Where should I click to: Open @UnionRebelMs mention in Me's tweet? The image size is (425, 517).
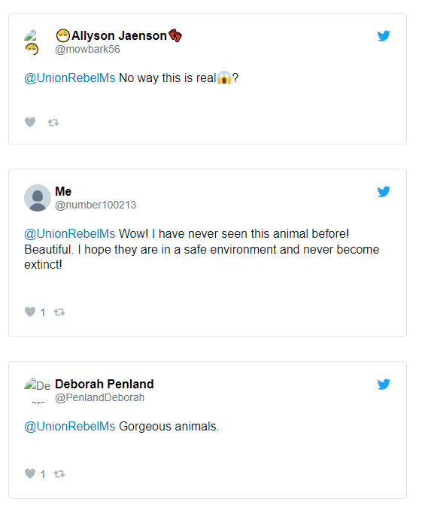coord(69,234)
